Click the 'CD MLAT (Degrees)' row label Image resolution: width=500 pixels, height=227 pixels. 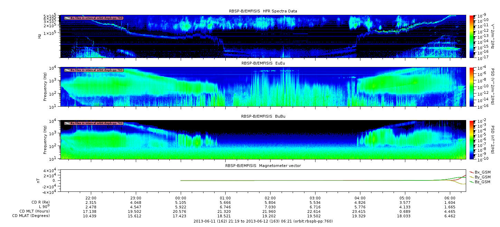(x=31, y=216)
